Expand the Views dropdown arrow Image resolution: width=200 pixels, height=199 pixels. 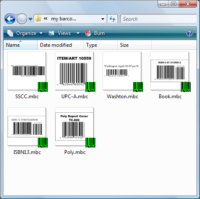coord(78,33)
